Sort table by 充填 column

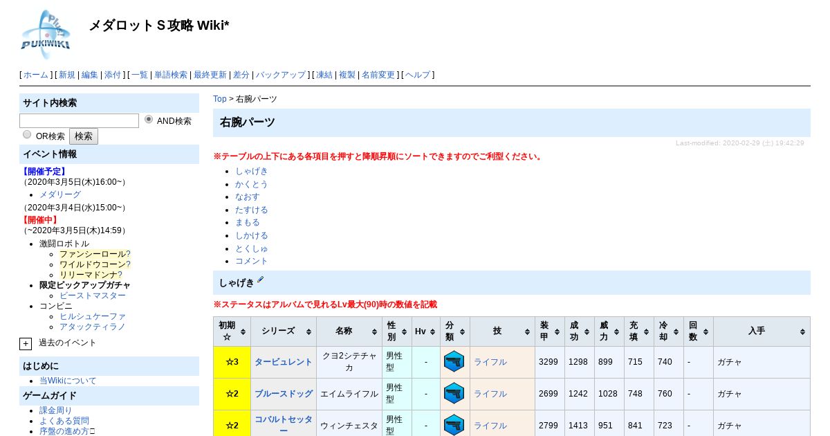coord(638,331)
